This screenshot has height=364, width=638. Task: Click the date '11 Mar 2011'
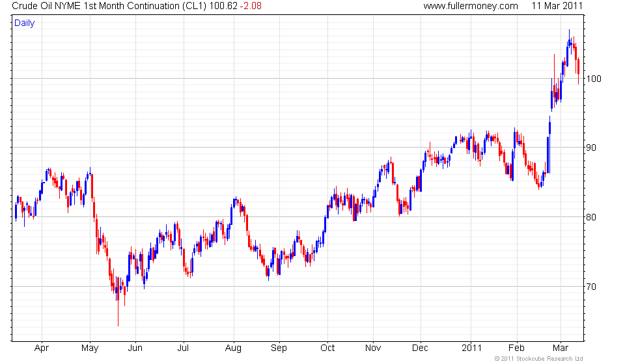pyautogui.click(x=557, y=6)
